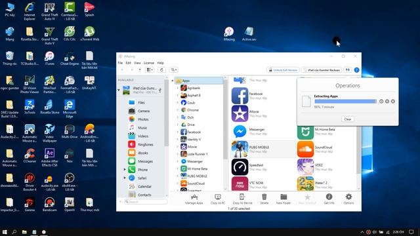The width and height of the screenshot is (420, 236).
Task: Collapse the iPad device node arrow
Action: point(119,90)
